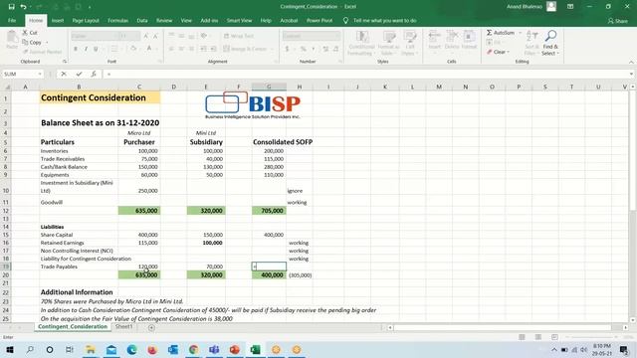The image size is (637, 358).
Task: Expand the Name Box dropdown
Action: [40, 74]
